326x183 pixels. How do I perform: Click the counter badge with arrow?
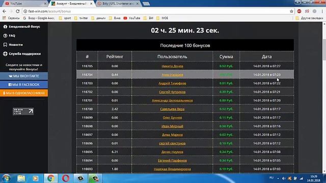pyautogui.click(x=23, y=111)
